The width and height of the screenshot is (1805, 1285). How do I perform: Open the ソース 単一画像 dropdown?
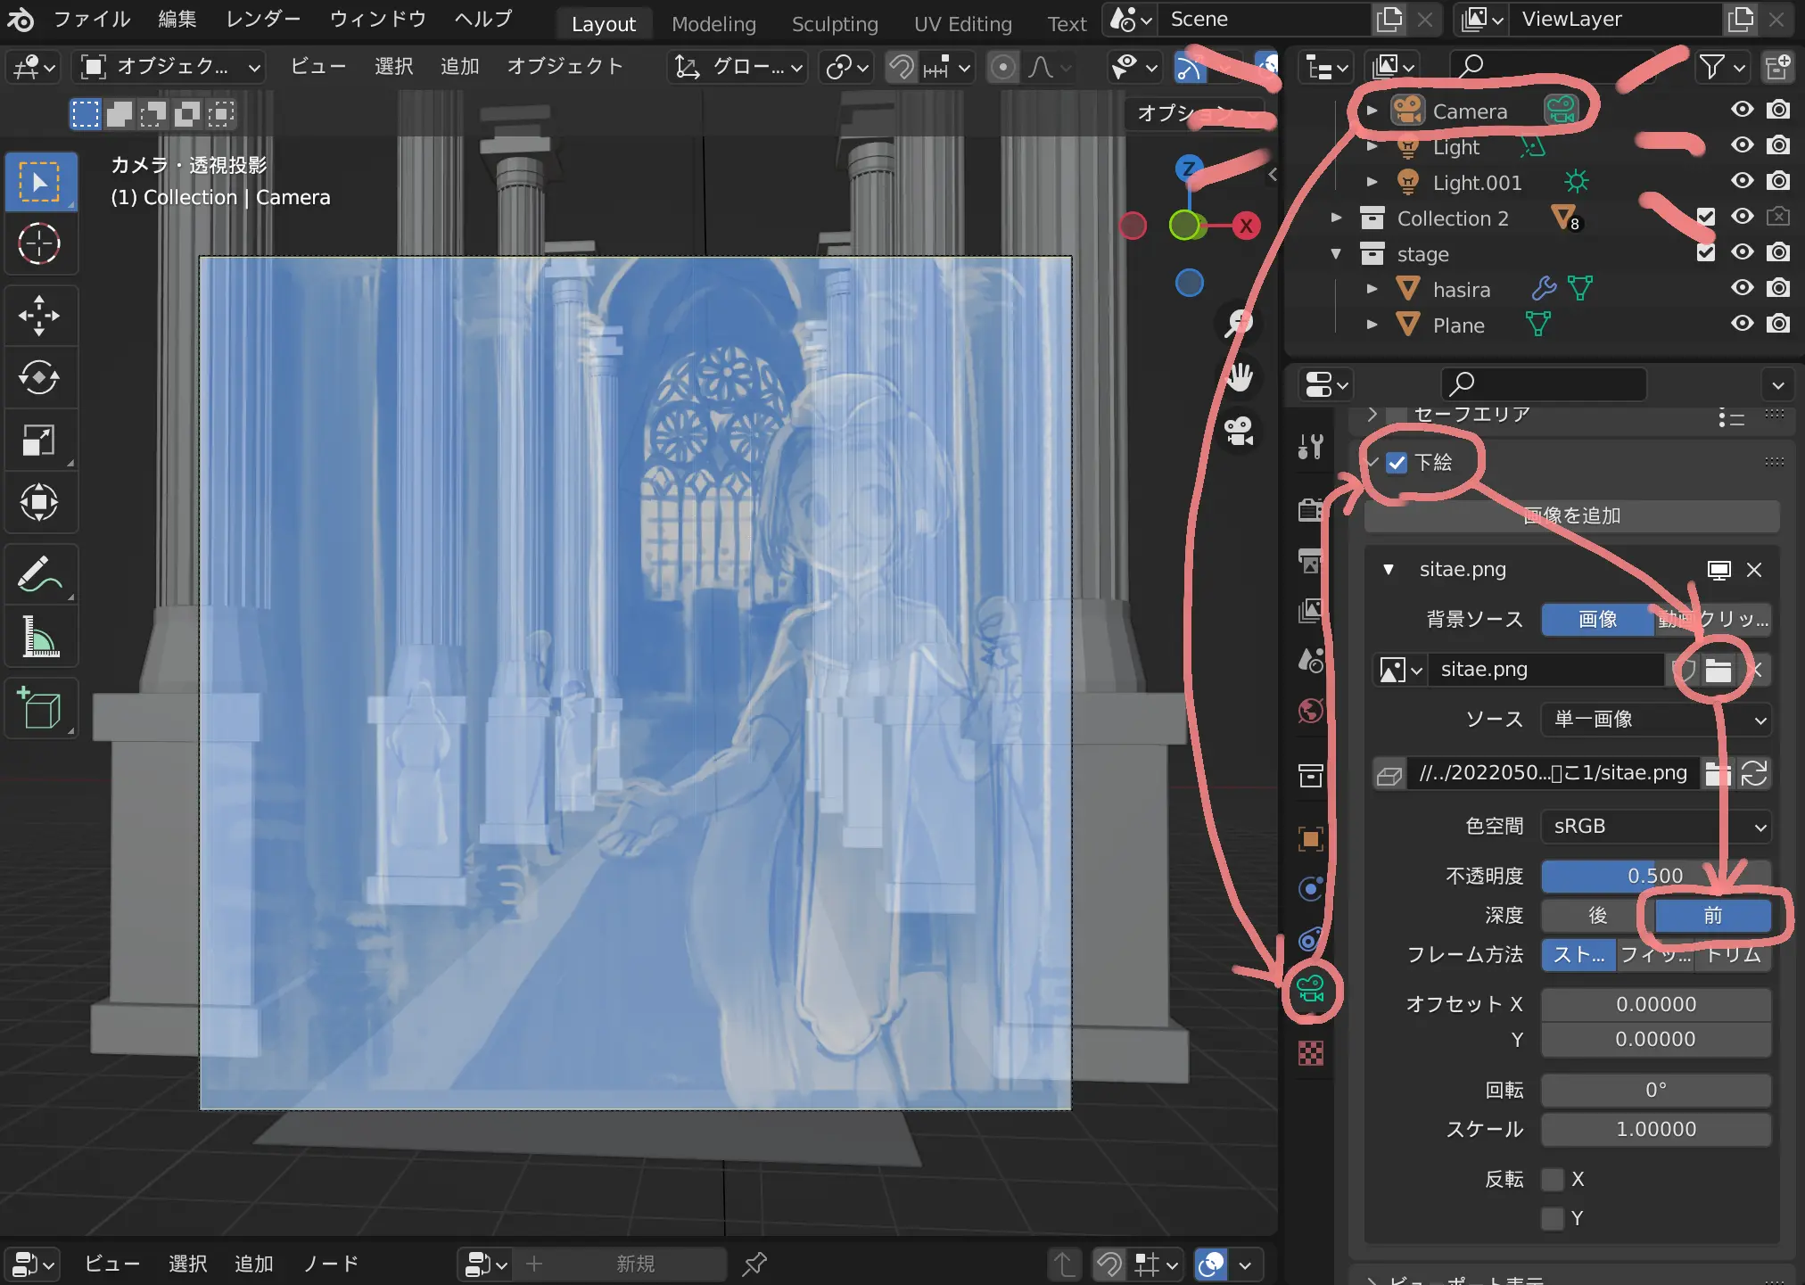[x=1656, y=720]
